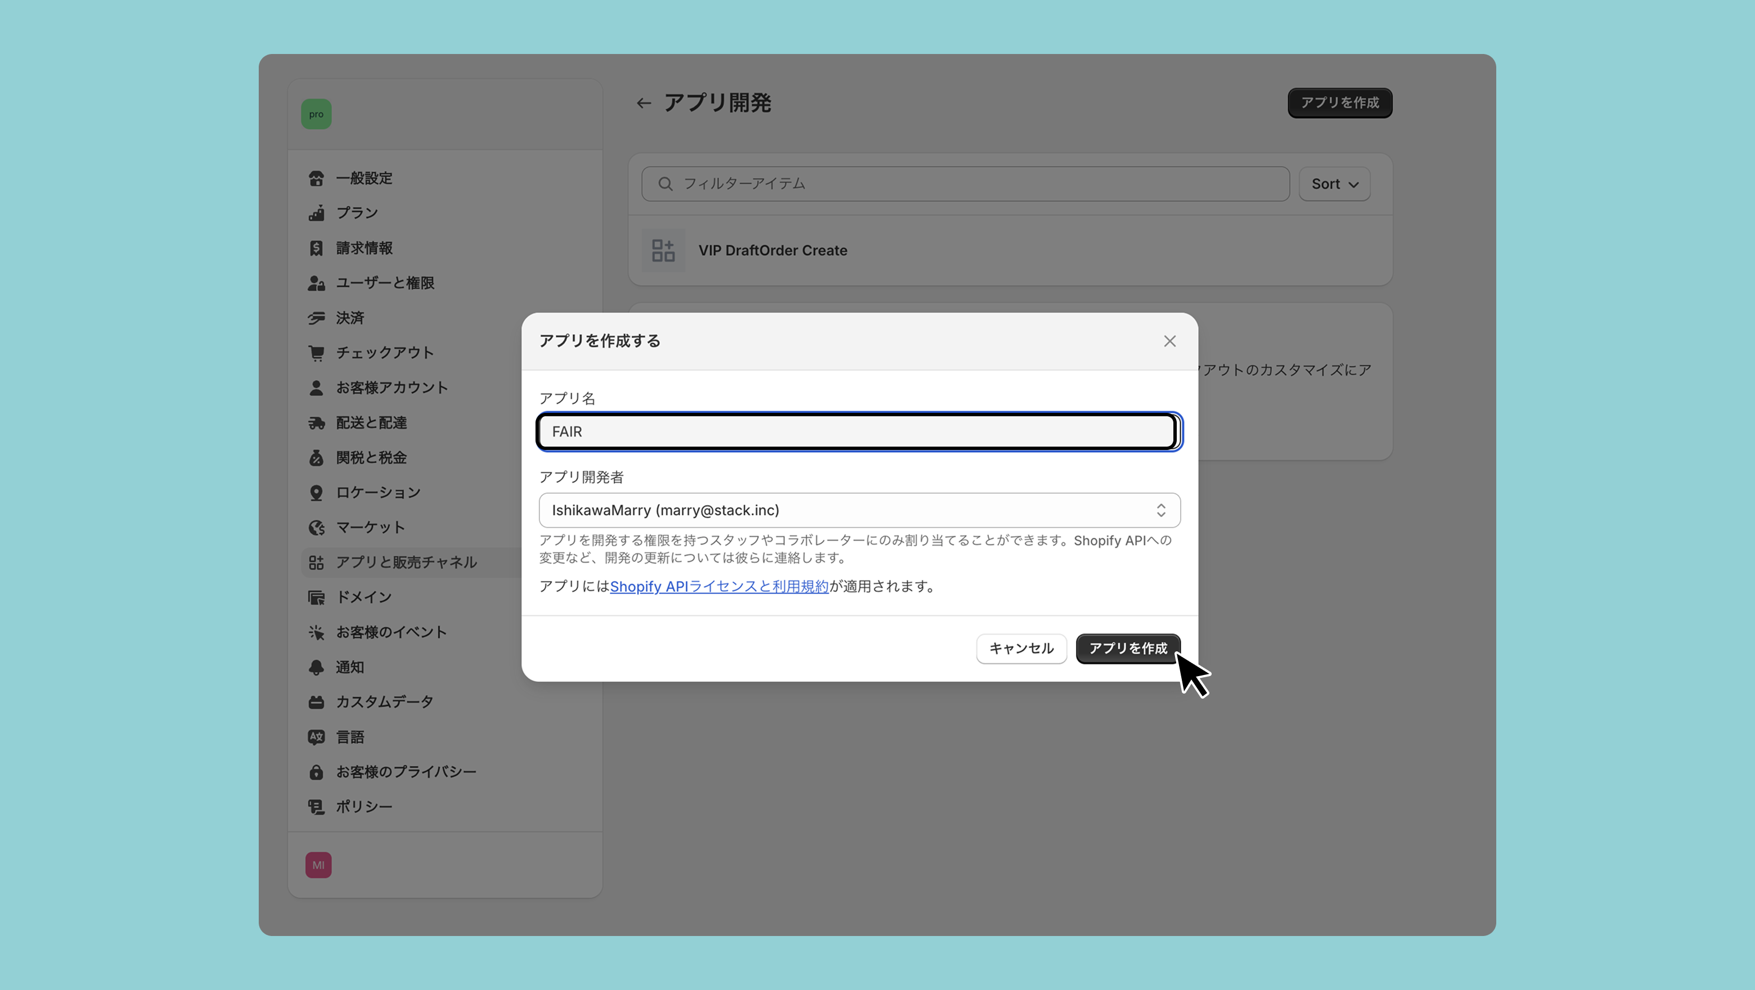The height and width of the screenshot is (990, 1755).
Task: Go to ドメイン settings menu item
Action: coord(364,597)
